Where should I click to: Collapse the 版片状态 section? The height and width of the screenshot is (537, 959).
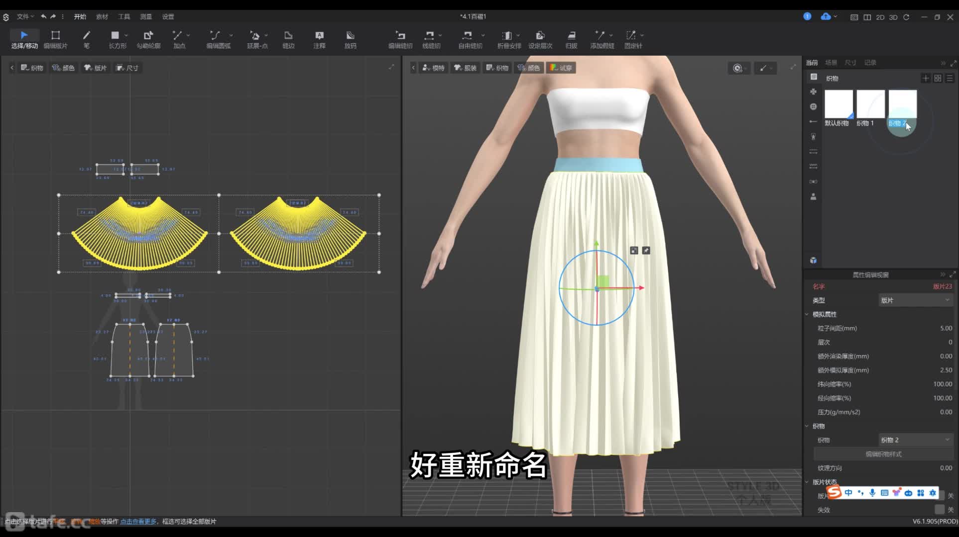tap(807, 482)
